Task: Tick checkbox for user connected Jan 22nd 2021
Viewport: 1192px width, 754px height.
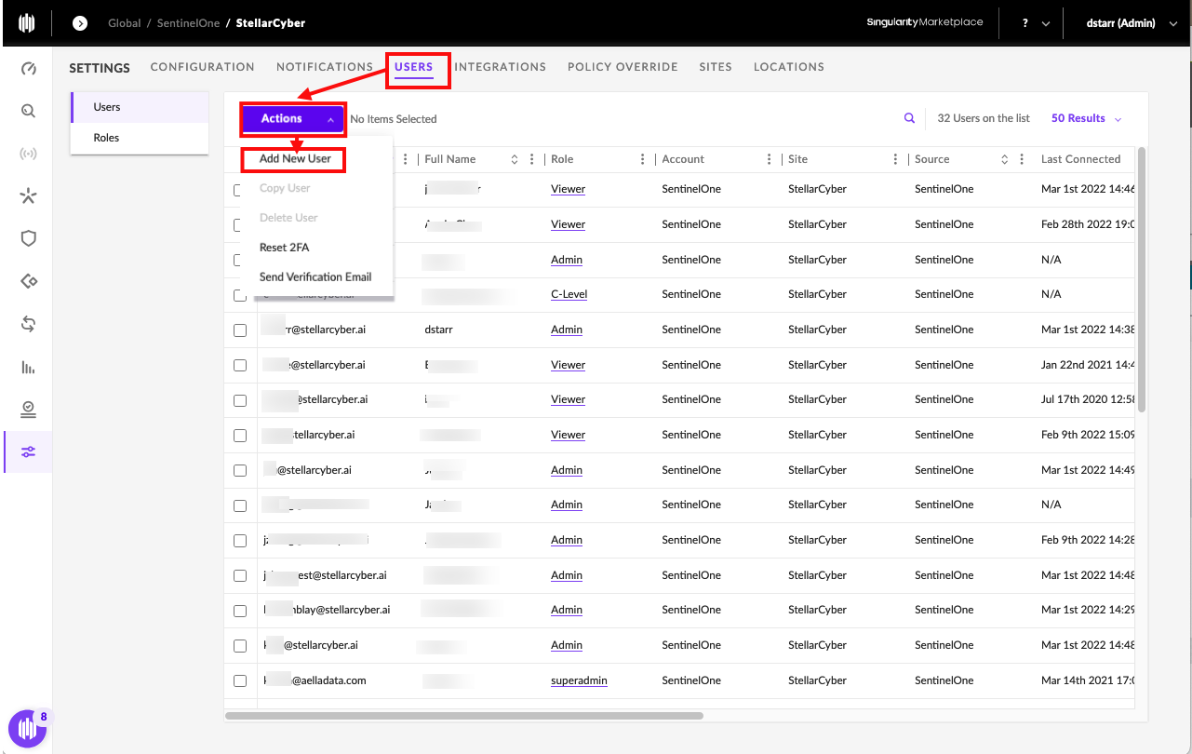Action: [240, 365]
